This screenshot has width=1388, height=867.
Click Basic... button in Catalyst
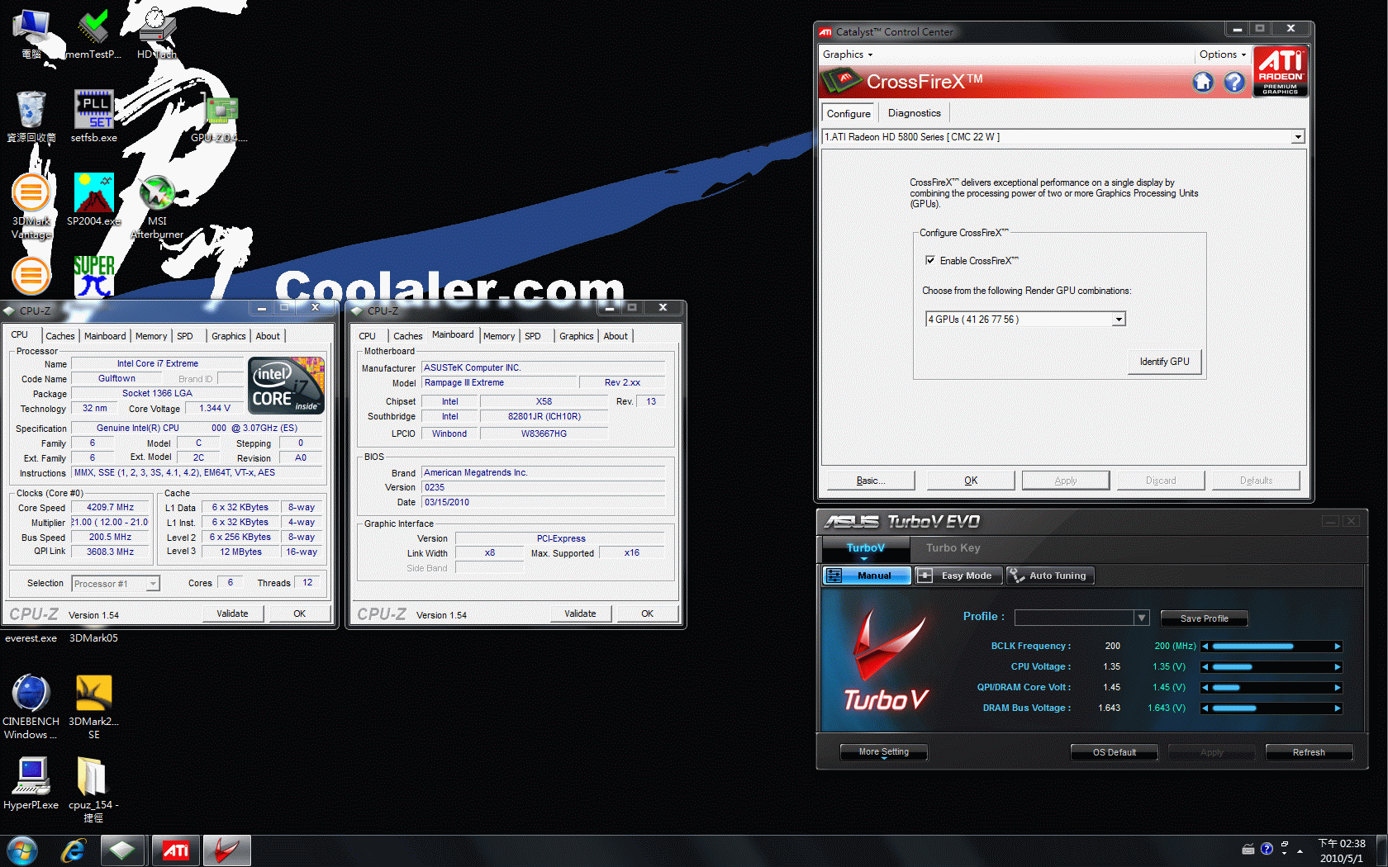point(870,481)
